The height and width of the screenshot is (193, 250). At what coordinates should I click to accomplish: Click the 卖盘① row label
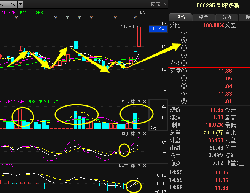[x=178, y=63]
